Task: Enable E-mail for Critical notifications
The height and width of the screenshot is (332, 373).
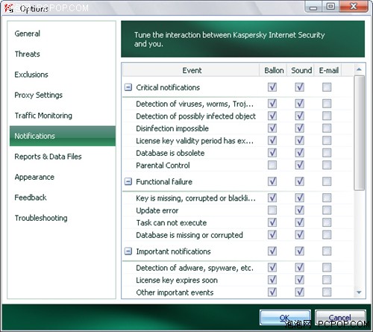Action: coord(327,87)
